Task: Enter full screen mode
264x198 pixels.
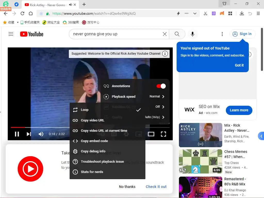Action: pyautogui.click(x=163, y=134)
